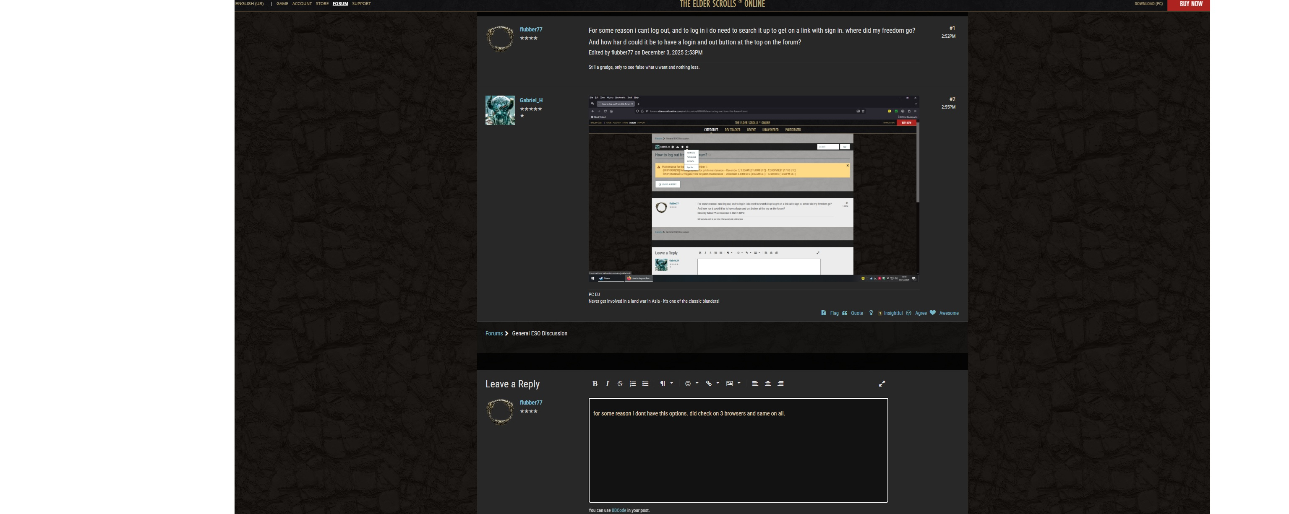This screenshot has width=1289, height=514.
Task: Toggle italic formatting in reply editor
Action: pyautogui.click(x=607, y=384)
